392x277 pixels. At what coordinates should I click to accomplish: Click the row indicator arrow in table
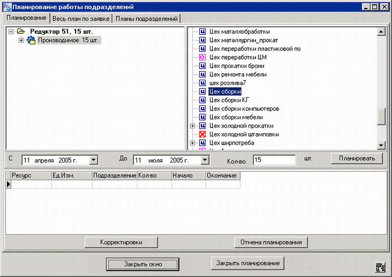coord(9,184)
